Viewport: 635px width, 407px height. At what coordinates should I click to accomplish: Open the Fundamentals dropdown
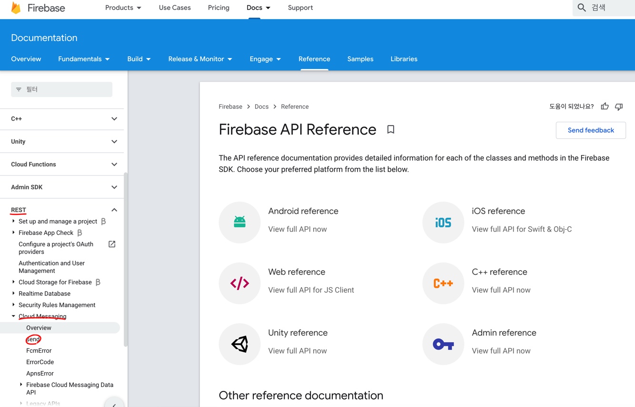click(84, 59)
